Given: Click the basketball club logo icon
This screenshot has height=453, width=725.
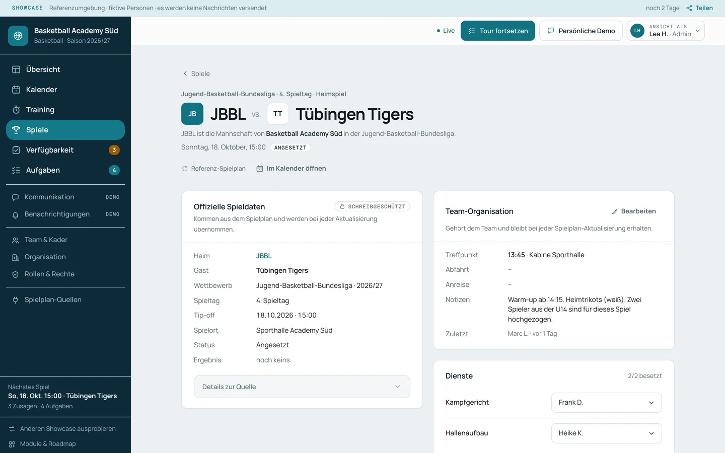Looking at the screenshot, I should click(18, 36).
